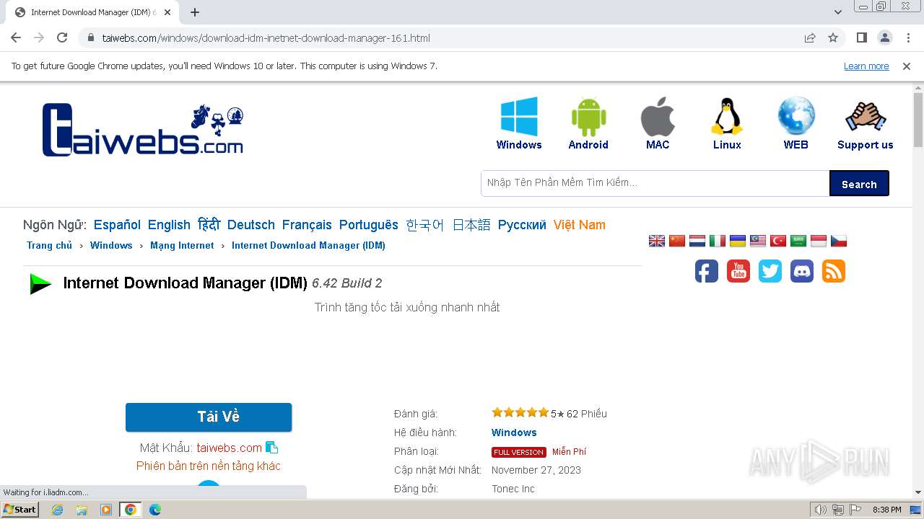Click the taiwebs.com logo
This screenshot has width=924, height=519.
143,130
